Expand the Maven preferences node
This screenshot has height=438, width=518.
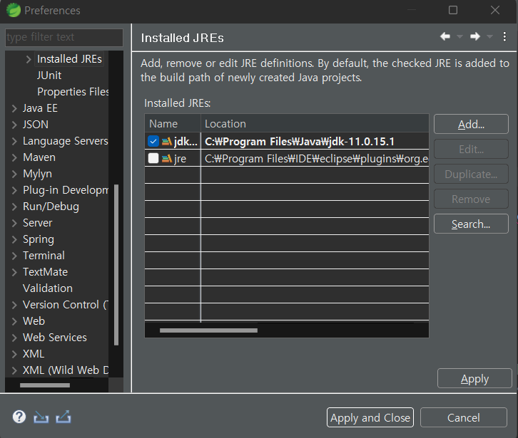click(14, 157)
